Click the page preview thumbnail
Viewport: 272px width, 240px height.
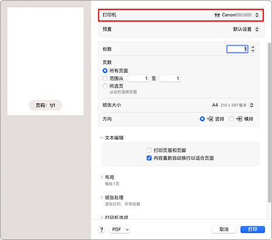[46, 61]
